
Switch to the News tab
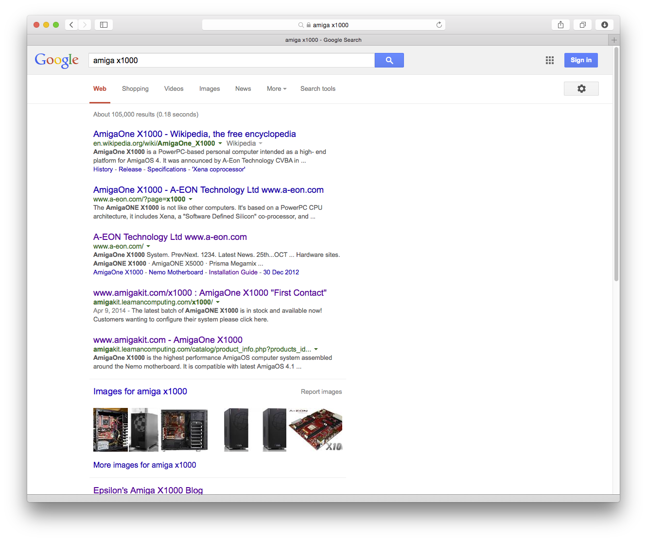pyautogui.click(x=243, y=89)
